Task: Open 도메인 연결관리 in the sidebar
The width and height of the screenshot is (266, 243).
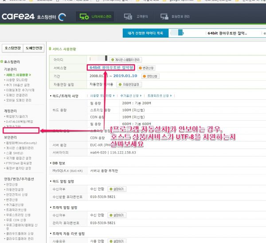Action: (17, 95)
